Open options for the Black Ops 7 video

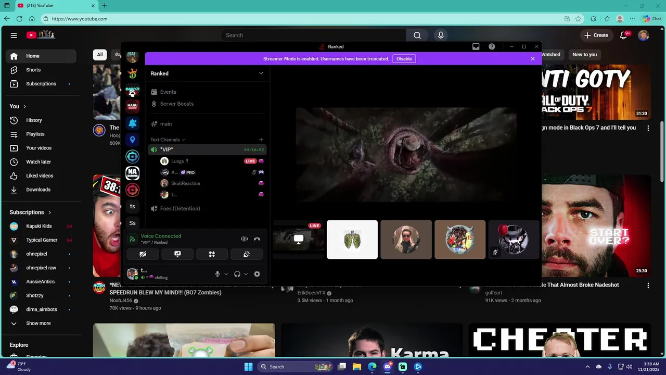648,128
